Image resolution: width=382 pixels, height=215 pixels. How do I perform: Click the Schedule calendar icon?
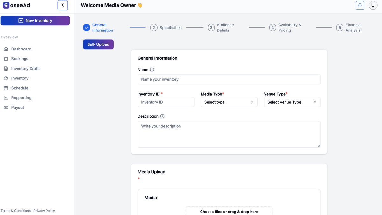coord(6,88)
